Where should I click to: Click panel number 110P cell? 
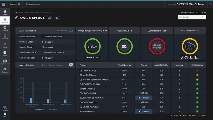click(x=124, y=84)
